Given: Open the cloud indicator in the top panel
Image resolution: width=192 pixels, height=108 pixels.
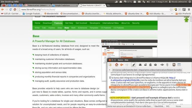Looking at the screenshot, I should pyautogui.click(x=121, y=2).
